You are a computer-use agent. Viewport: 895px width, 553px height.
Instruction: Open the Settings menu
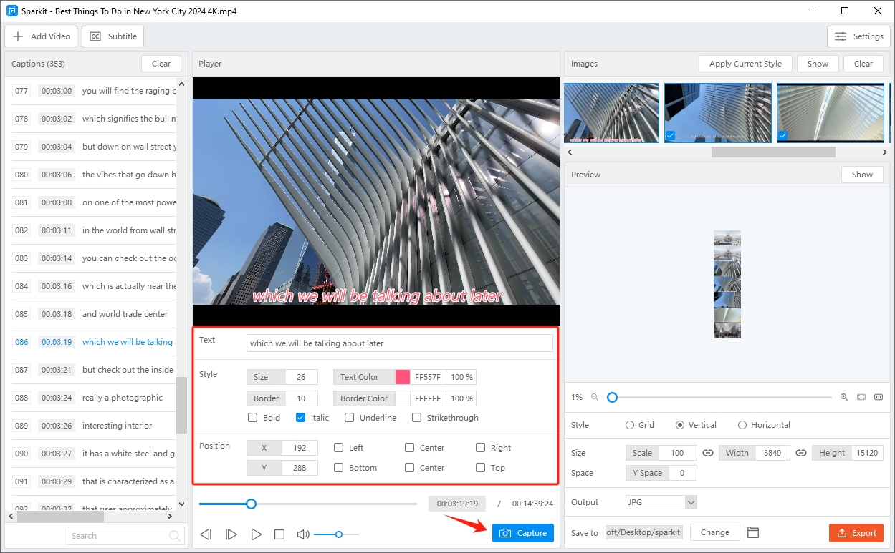[x=858, y=36]
